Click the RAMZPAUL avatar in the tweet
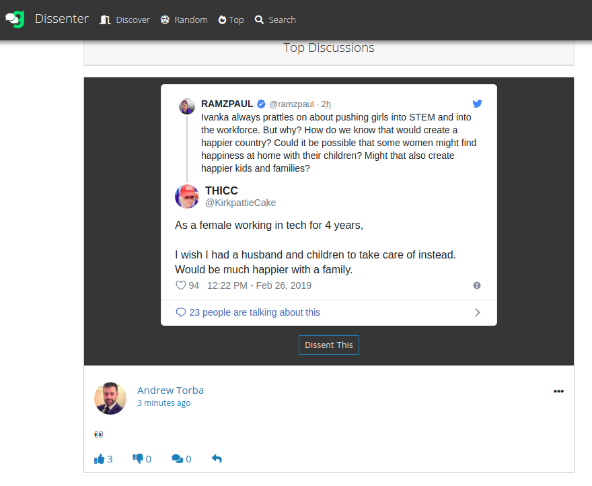This screenshot has width=592, height=486. (x=187, y=106)
